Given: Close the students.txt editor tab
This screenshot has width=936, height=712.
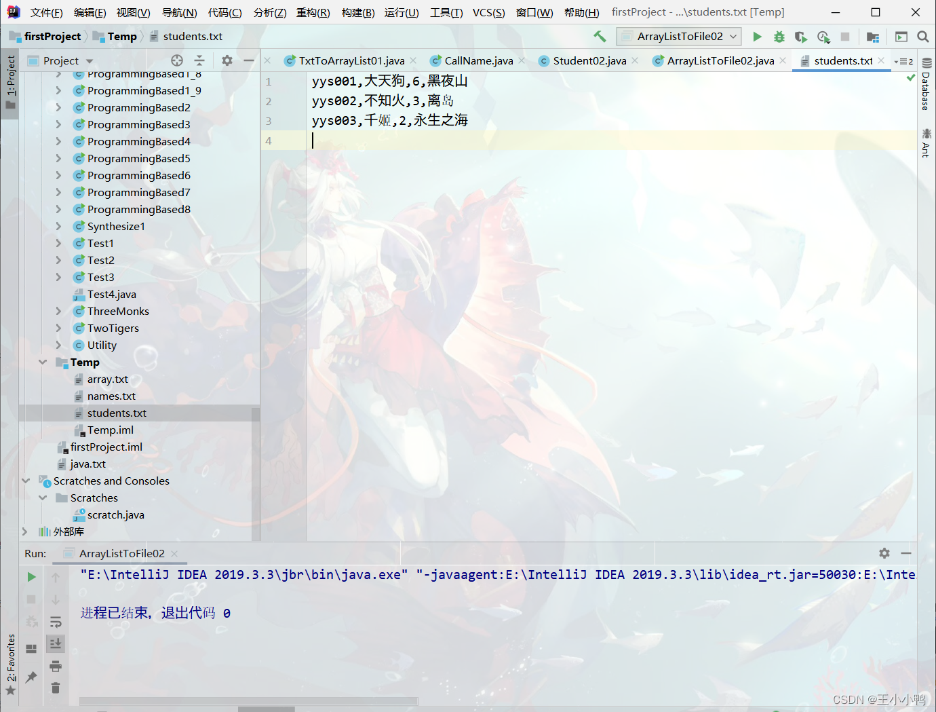Looking at the screenshot, I should click(881, 60).
